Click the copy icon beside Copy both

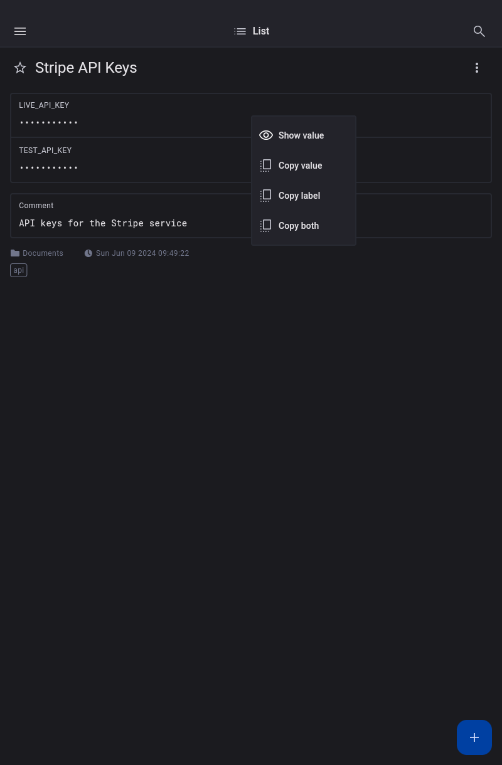266,226
